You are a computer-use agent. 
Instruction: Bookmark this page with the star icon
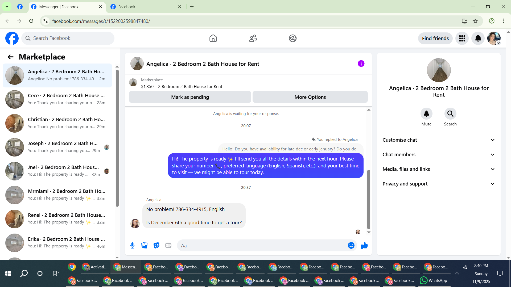tap(475, 21)
